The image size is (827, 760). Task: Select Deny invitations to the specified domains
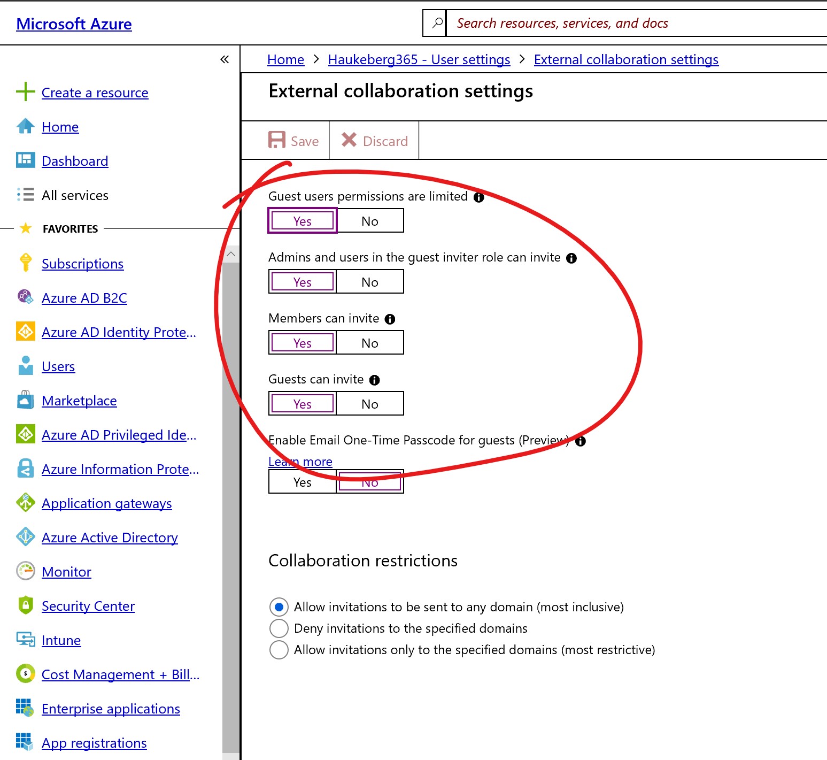click(279, 628)
